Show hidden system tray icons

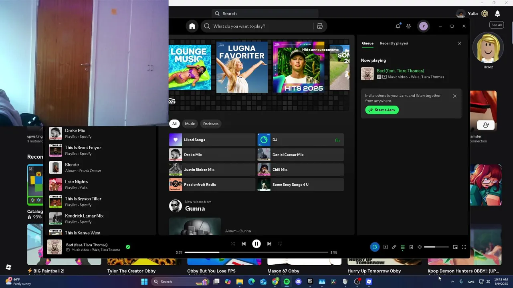click(452, 282)
